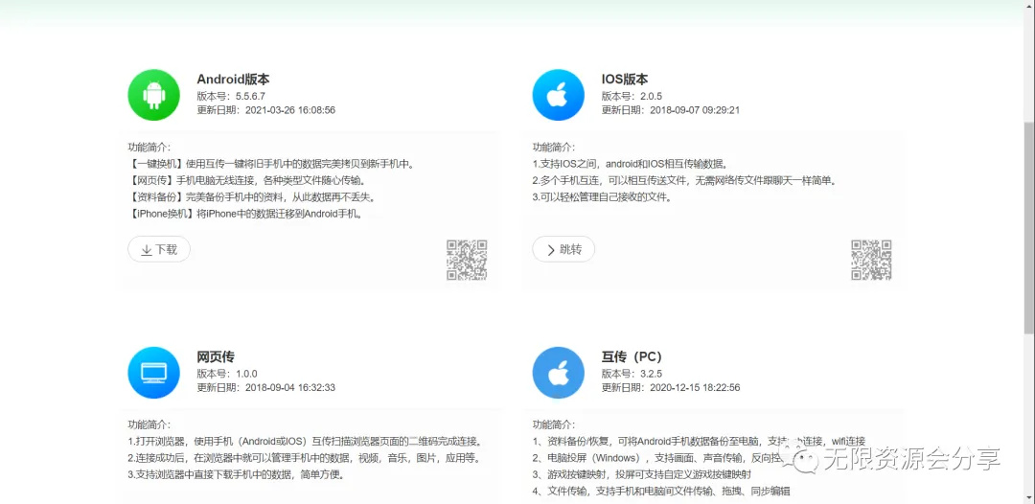Click the line 2.多个手机互连
This screenshot has height=504, width=1035.
tap(684, 180)
